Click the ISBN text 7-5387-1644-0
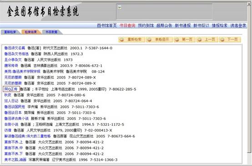Image resolution: width=252 pixels, height=166 pixels. click(99, 48)
